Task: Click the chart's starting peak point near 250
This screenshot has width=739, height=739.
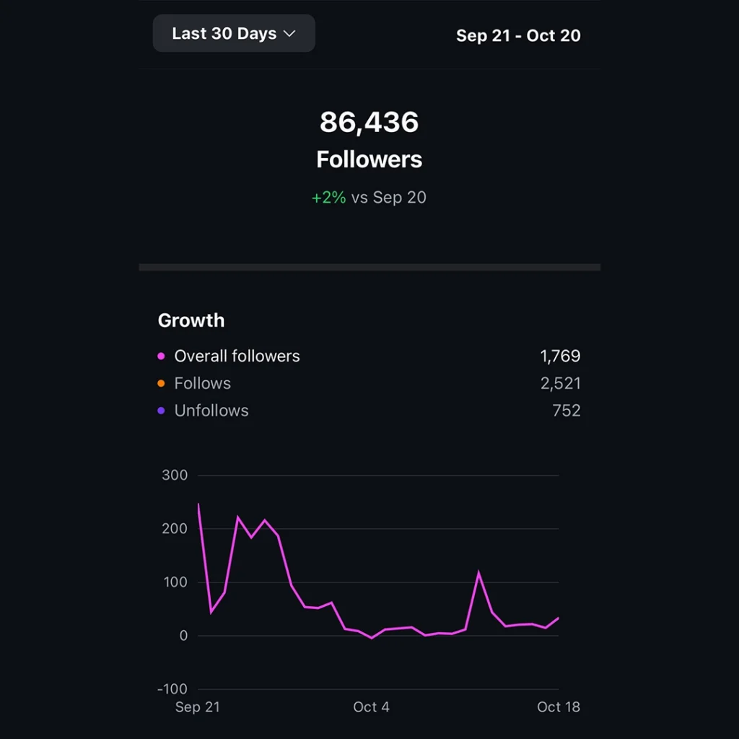Action: point(198,504)
